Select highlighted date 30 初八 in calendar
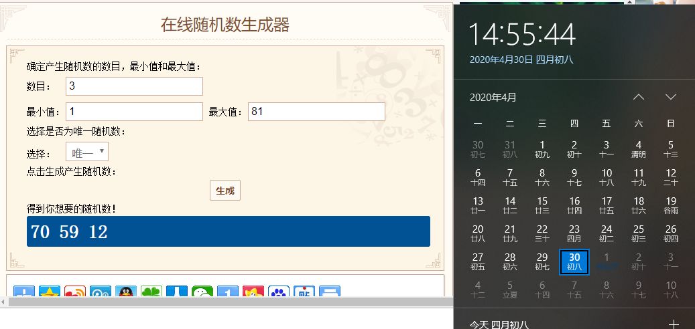Viewport: 695px width, 329px height. 574,261
